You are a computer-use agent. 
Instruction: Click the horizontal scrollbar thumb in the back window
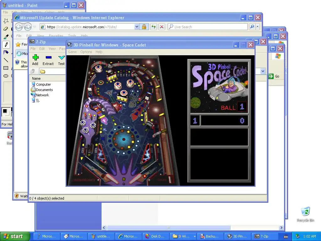point(168,228)
